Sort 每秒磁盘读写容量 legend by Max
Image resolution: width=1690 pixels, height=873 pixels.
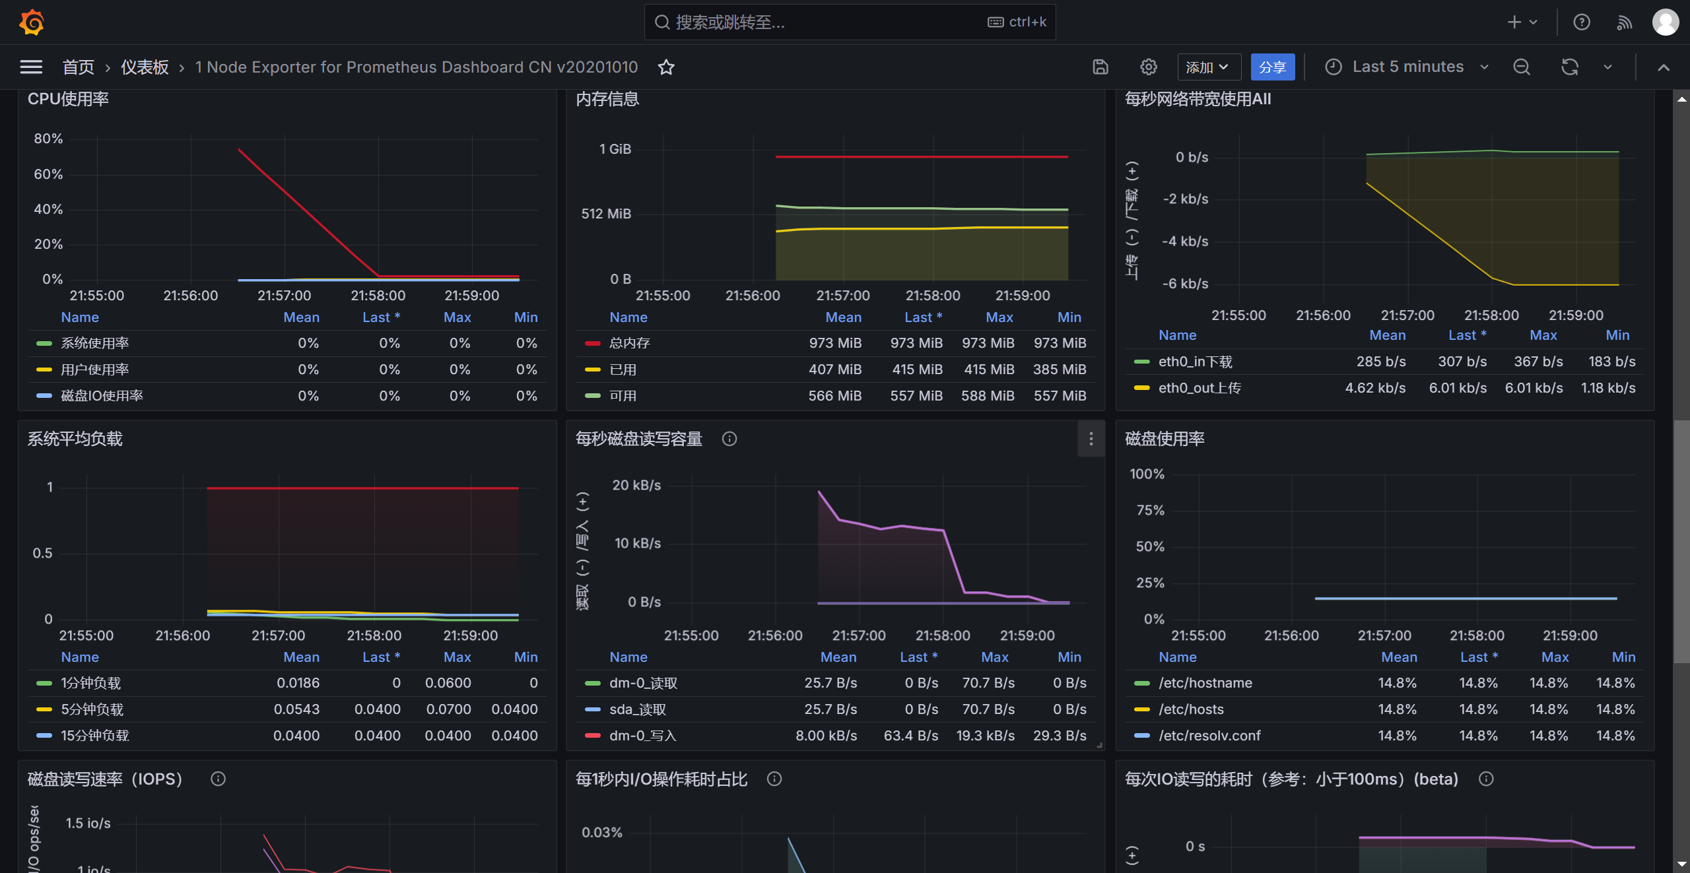click(994, 657)
